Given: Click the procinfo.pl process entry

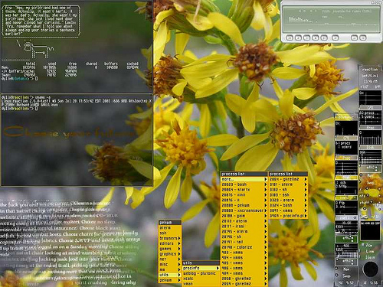Looking at the screenshot, I should pos(288,216).
